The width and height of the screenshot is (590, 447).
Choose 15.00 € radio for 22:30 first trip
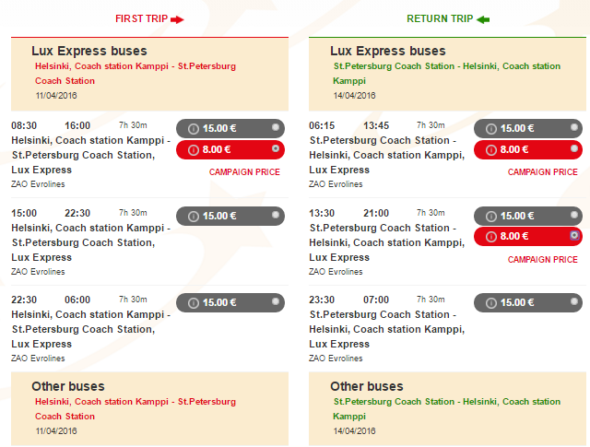pos(276,301)
